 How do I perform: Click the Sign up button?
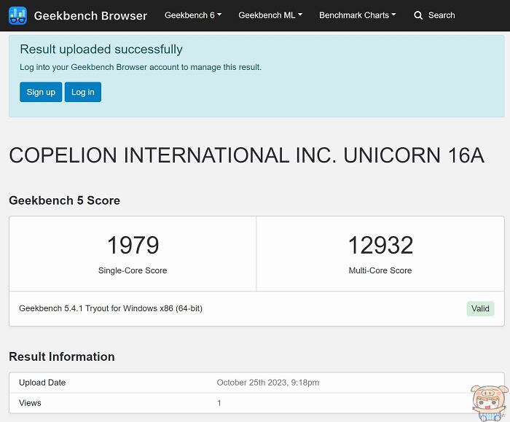pyautogui.click(x=41, y=92)
